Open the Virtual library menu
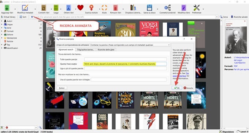Screen dimensions: 249x133 pos(8,17)
